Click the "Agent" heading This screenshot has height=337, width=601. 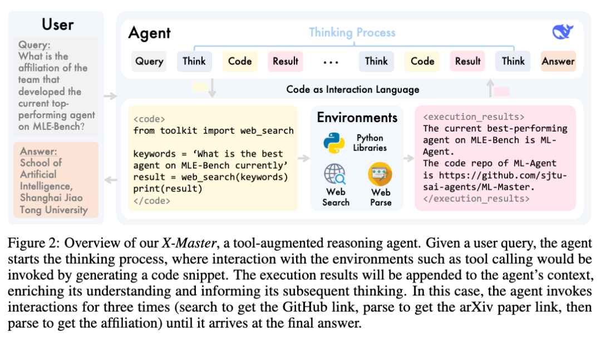150,33
